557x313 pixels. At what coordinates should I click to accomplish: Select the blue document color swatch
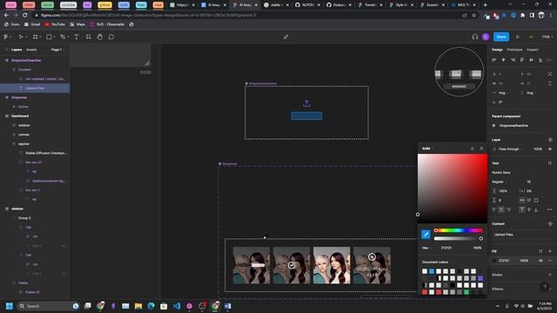[x=432, y=271]
